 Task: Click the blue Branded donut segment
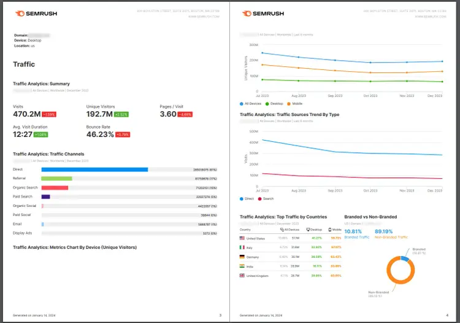point(405,259)
